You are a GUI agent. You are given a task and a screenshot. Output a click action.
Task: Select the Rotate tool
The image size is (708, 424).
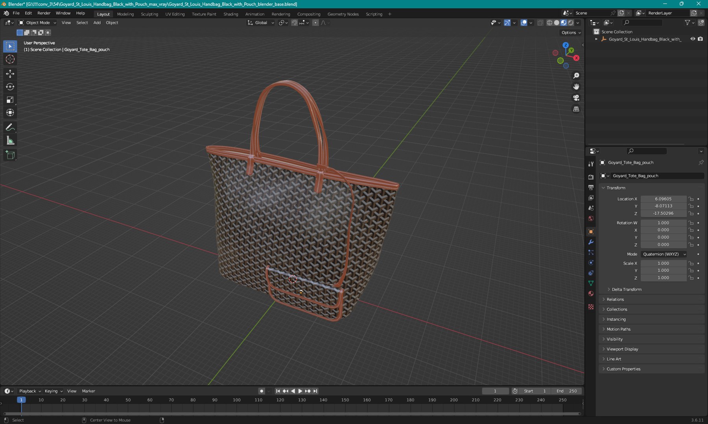10,87
